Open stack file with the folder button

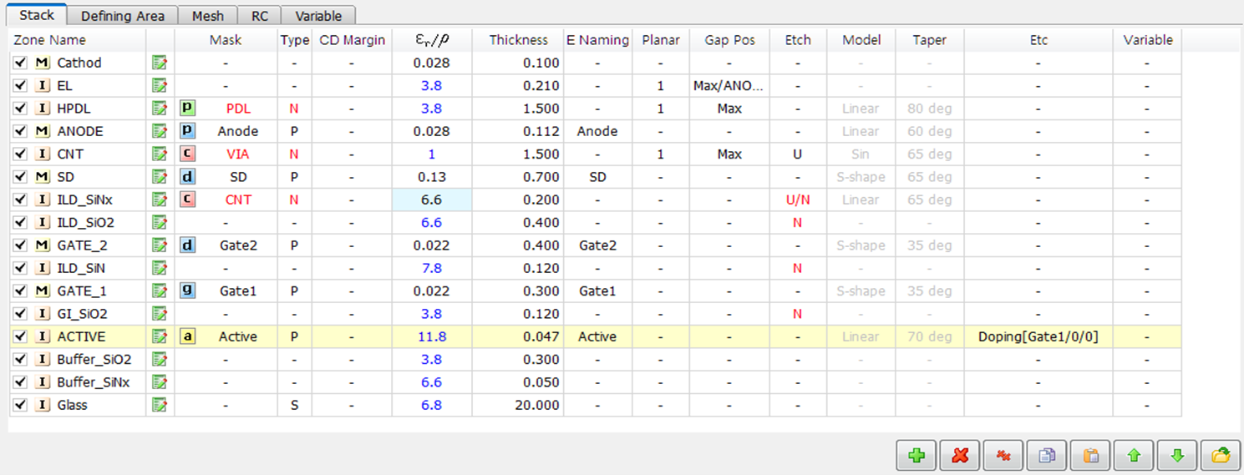tap(1221, 456)
